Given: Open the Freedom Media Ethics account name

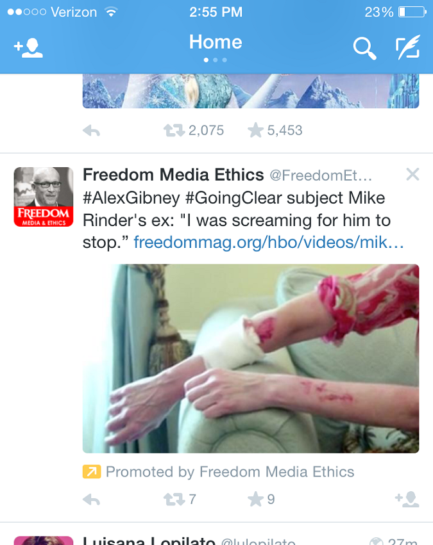Looking at the screenshot, I should (x=173, y=174).
